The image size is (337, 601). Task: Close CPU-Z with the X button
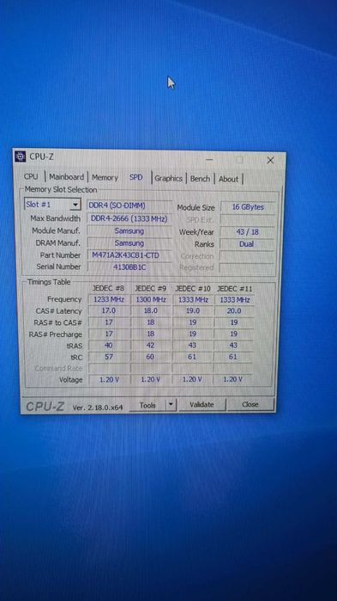tap(270, 161)
